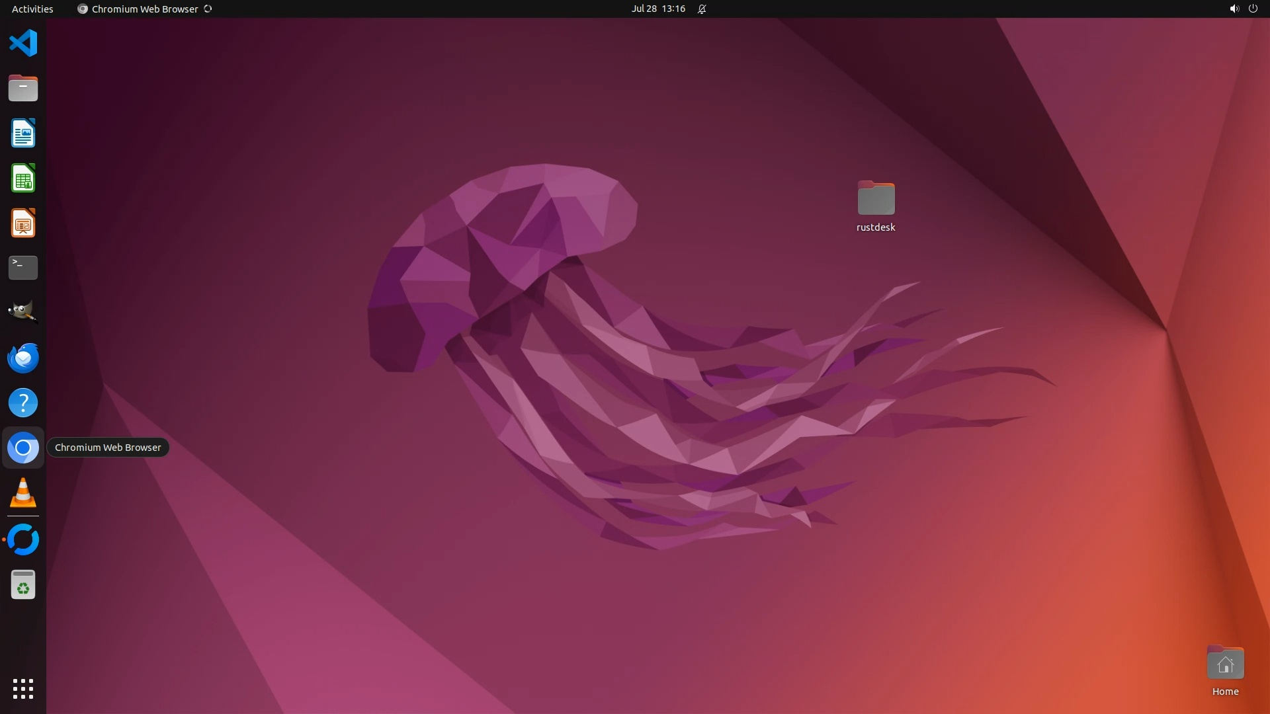Screen dimensions: 1270x714
Task: Open Visual Studio Code from dock
Action: click(23, 44)
